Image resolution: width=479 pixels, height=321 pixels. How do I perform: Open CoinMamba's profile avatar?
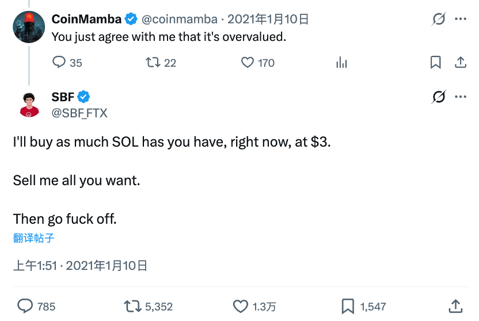point(29,26)
